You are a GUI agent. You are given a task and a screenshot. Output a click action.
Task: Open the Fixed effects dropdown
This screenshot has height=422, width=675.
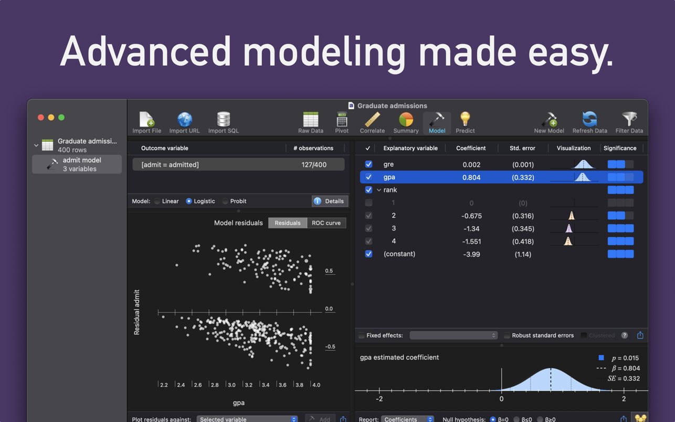click(453, 335)
